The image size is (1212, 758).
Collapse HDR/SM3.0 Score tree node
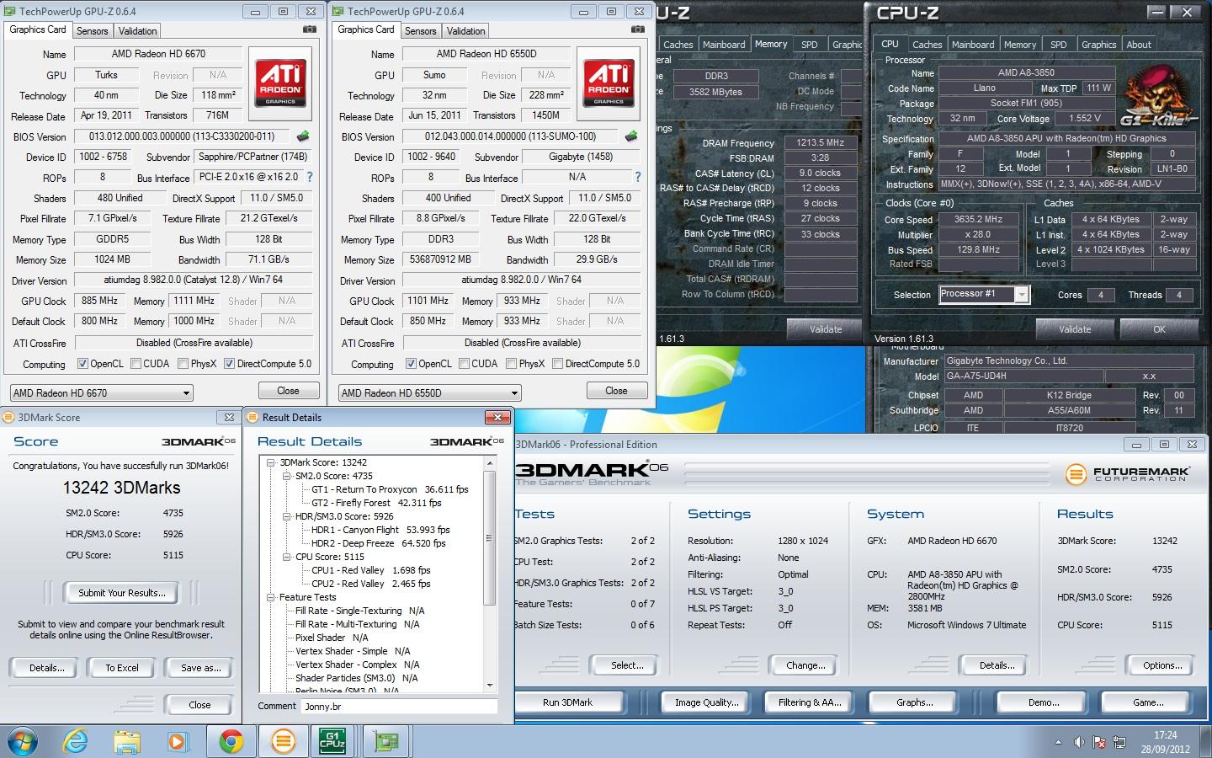(x=286, y=516)
